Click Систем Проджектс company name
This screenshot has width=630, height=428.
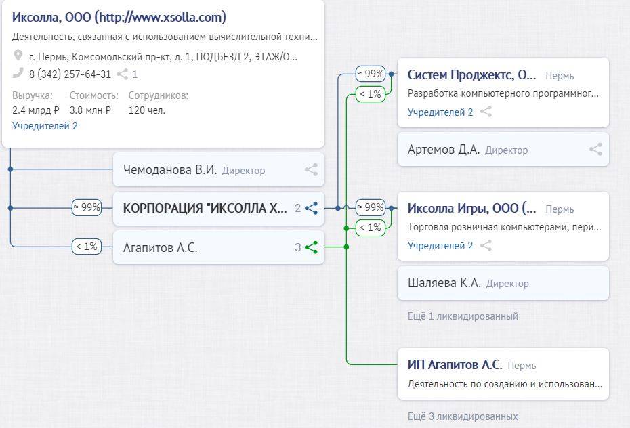pyautogui.click(x=471, y=75)
